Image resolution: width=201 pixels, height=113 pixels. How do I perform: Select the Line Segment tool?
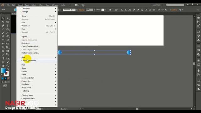pyautogui.click(x=3, y=29)
